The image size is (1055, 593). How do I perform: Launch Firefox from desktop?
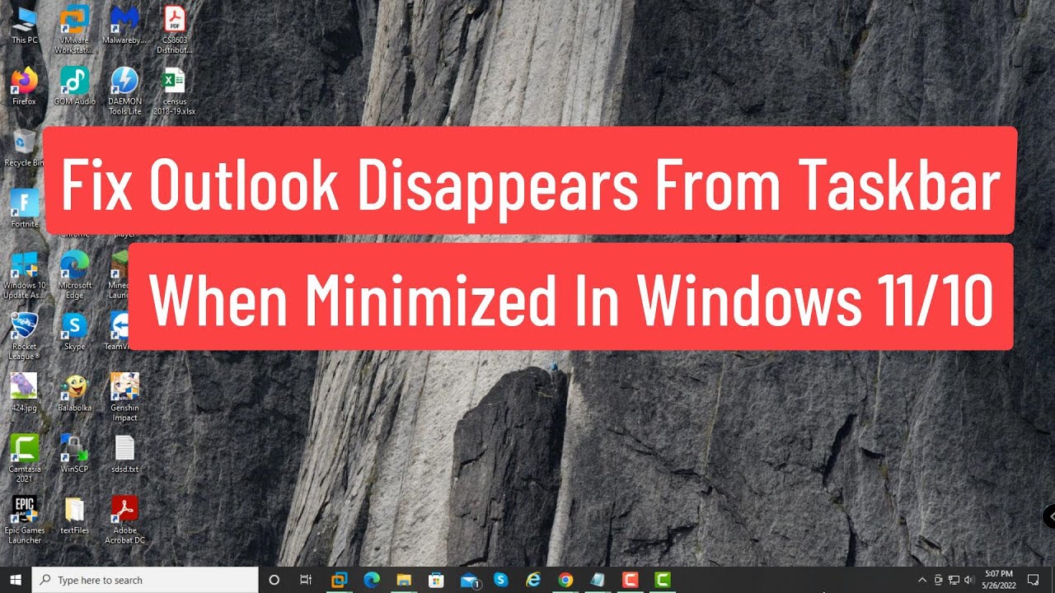pyautogui.click(x=24, y=86)
